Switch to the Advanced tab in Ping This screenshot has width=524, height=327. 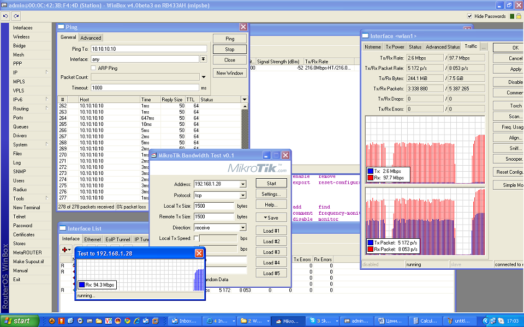click(91, 38)
